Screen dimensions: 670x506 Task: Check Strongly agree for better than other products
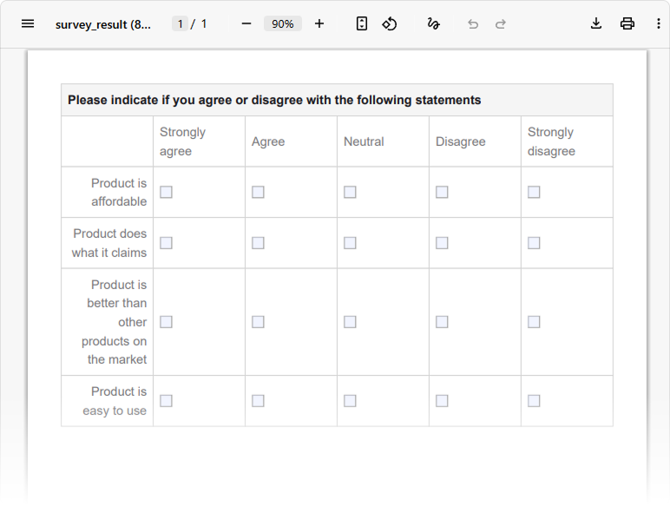167,322
